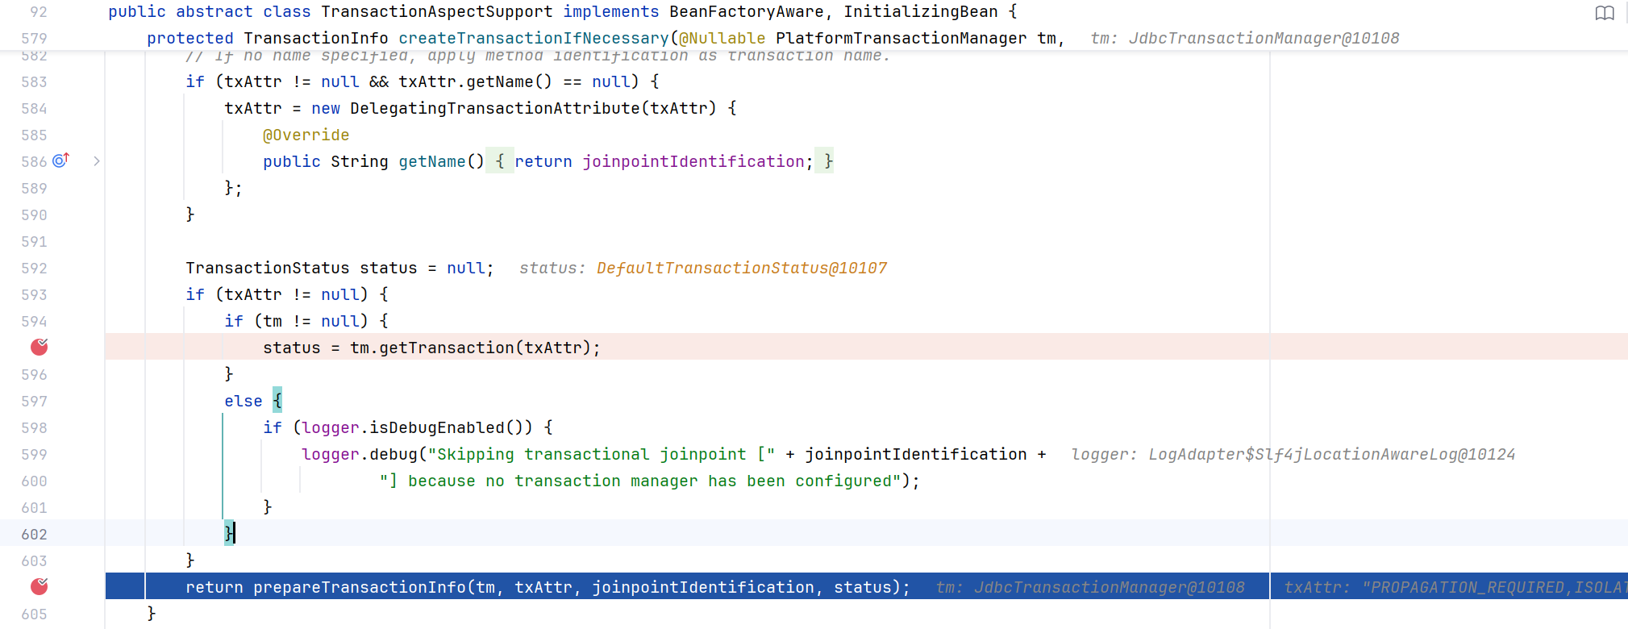Click the prepareTransactionInfo method call

(x=360, y=587)
